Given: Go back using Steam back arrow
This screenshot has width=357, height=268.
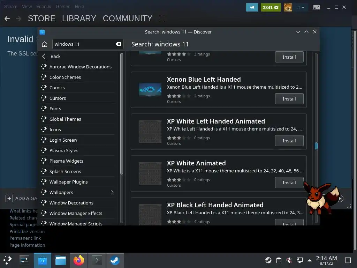Looking at the screenshot, I should click(7, 18).
